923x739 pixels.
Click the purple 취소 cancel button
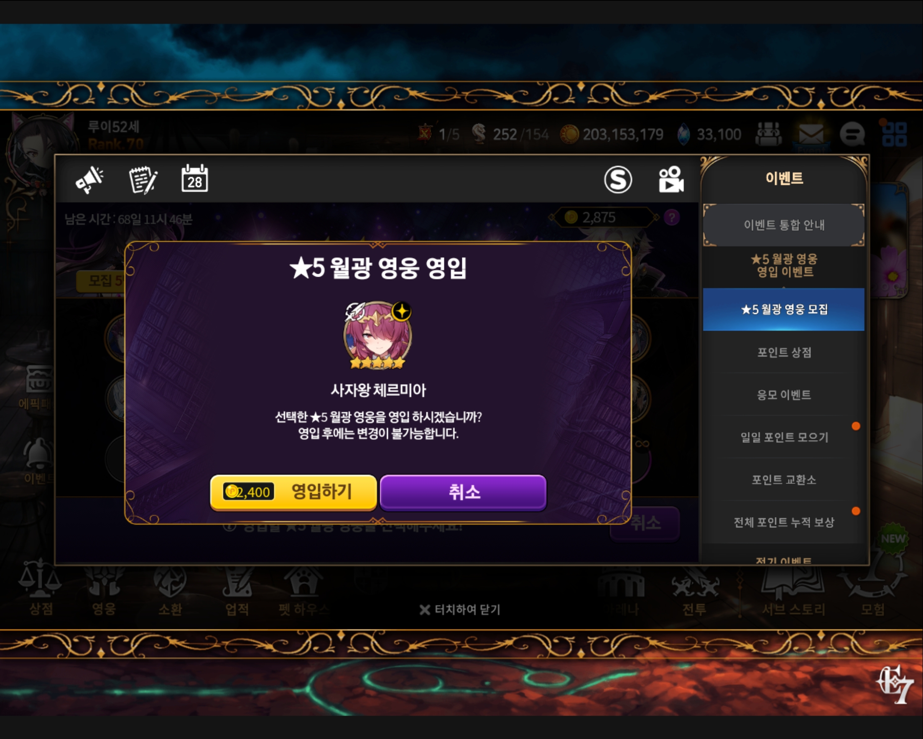[463, 492]
